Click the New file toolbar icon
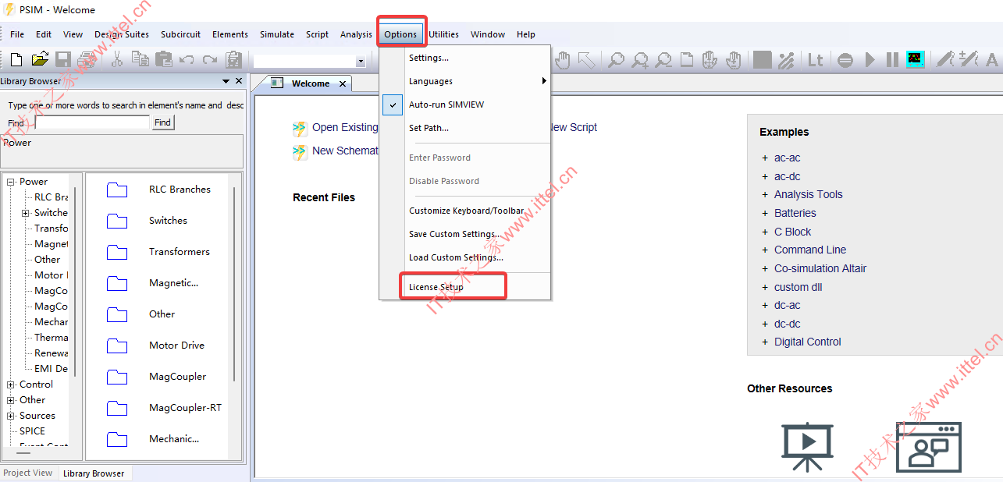 (x=16, y=59)
